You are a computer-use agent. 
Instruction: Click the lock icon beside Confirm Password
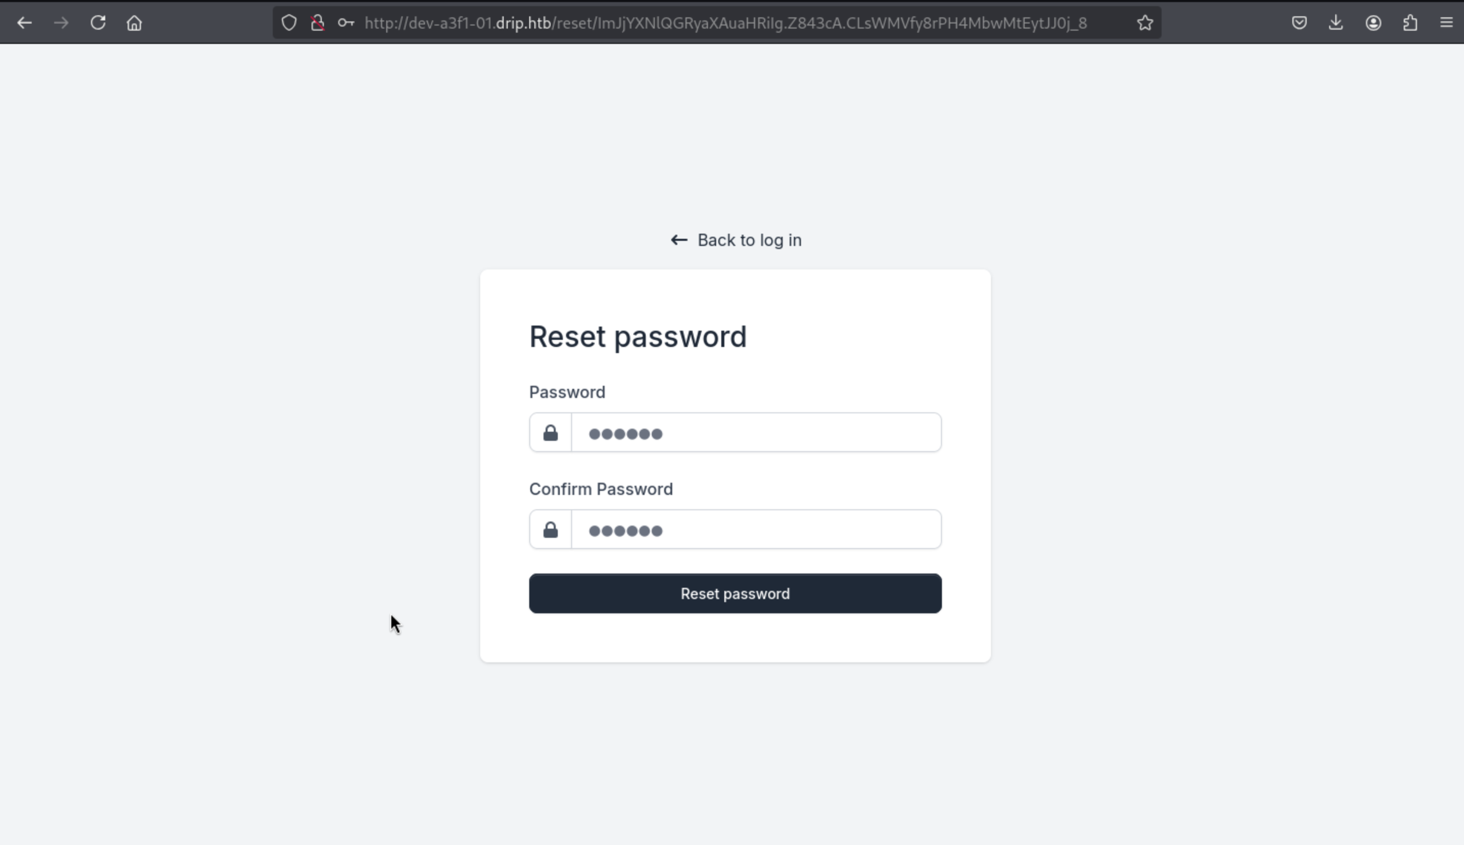coord(550,530)
